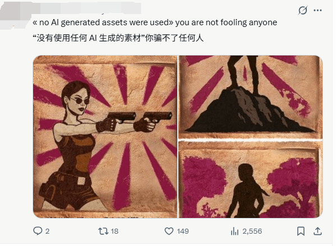Bookmark this post
The width and height of the screenshot is (336, 246).
click(x=301, y=231)
